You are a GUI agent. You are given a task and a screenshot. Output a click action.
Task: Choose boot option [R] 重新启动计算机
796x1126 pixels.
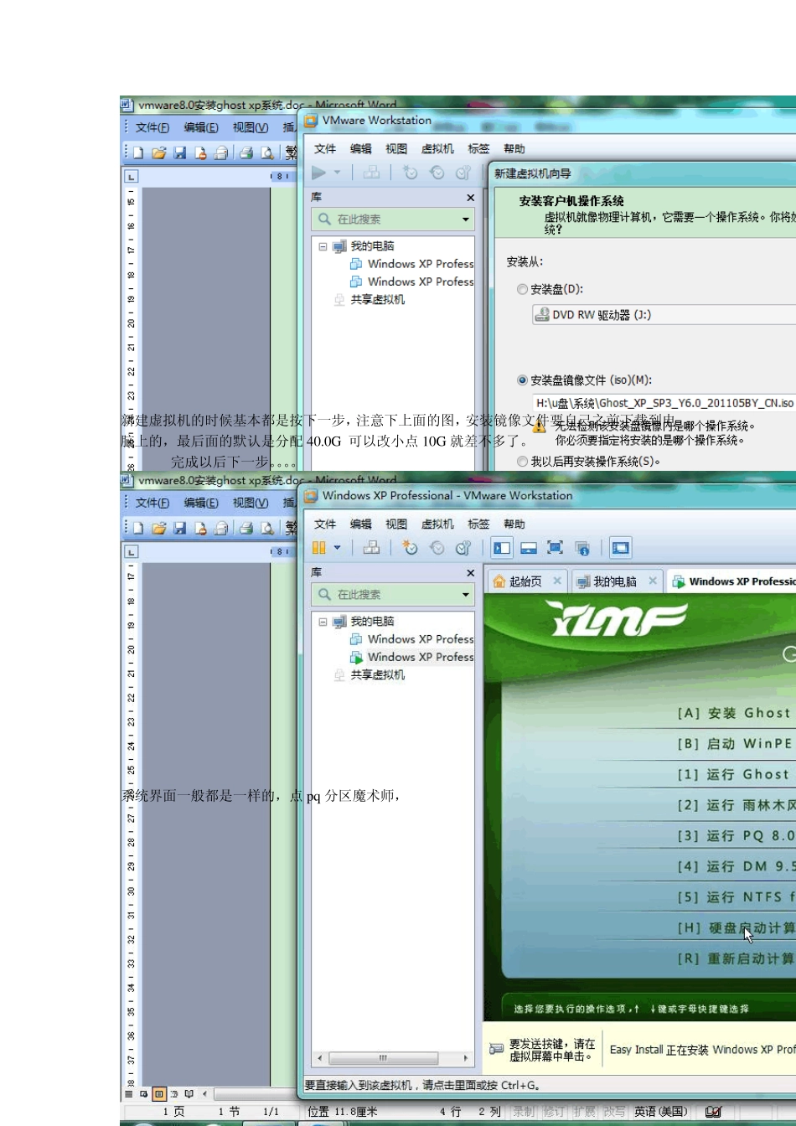click(x=735, y=958)
